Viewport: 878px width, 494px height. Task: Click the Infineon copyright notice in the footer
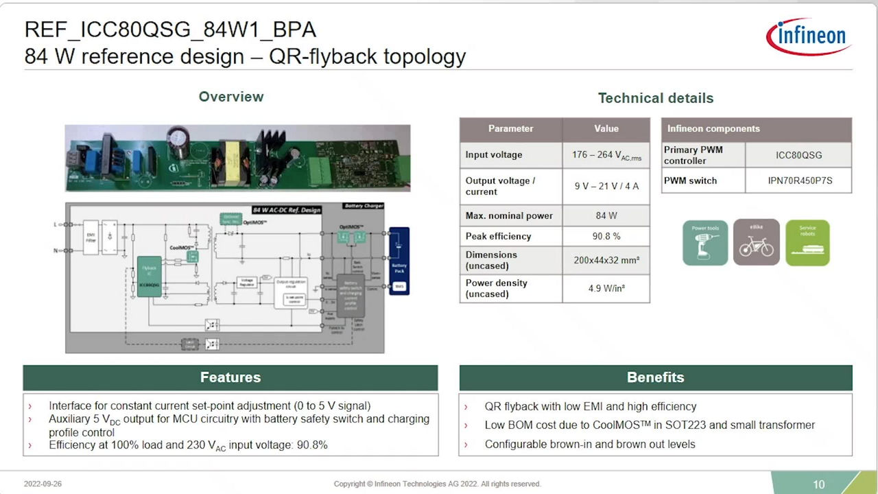click(438, 484)
